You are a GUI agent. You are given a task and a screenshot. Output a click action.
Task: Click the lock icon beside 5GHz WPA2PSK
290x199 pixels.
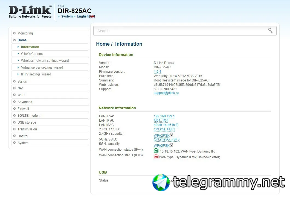coord(172,145)
